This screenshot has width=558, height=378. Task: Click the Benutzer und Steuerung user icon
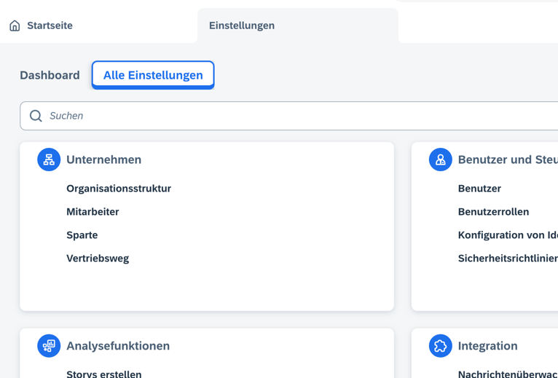pyautogui.click(x=440, y=160)
